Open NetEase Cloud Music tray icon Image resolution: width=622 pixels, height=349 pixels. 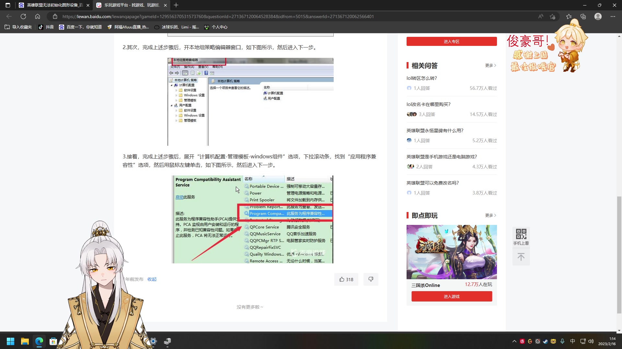[x=522, y=341]
